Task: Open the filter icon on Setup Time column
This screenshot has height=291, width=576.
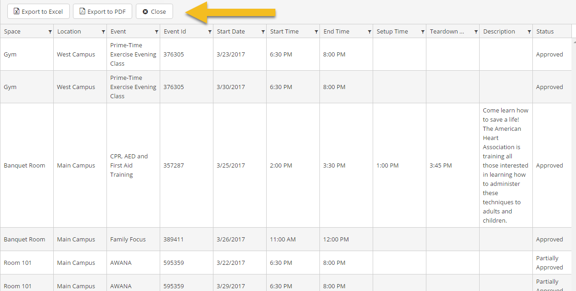Action: tap(423, 32)
